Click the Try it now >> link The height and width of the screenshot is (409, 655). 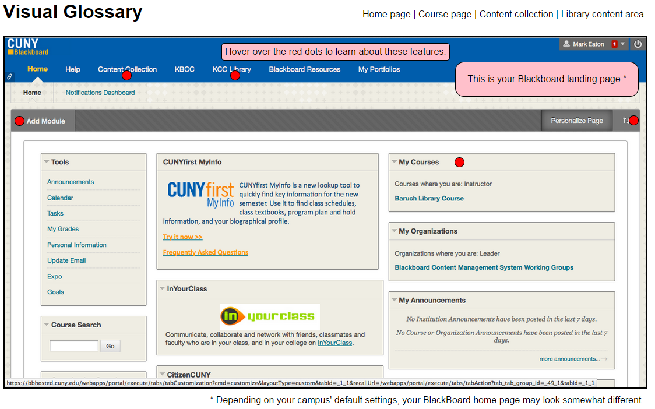point(182,237)
